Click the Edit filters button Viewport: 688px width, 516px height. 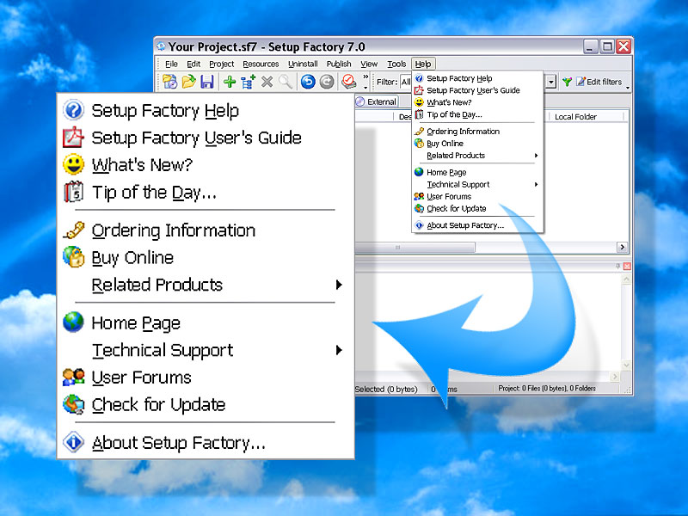[599, 82]
